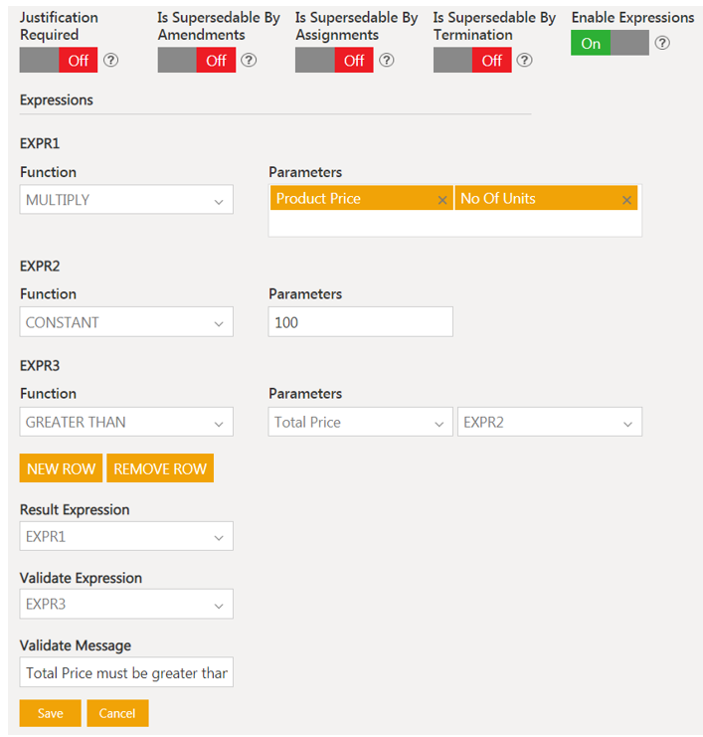Click help icon beside Supersedable By Assignments

point(387,60)
